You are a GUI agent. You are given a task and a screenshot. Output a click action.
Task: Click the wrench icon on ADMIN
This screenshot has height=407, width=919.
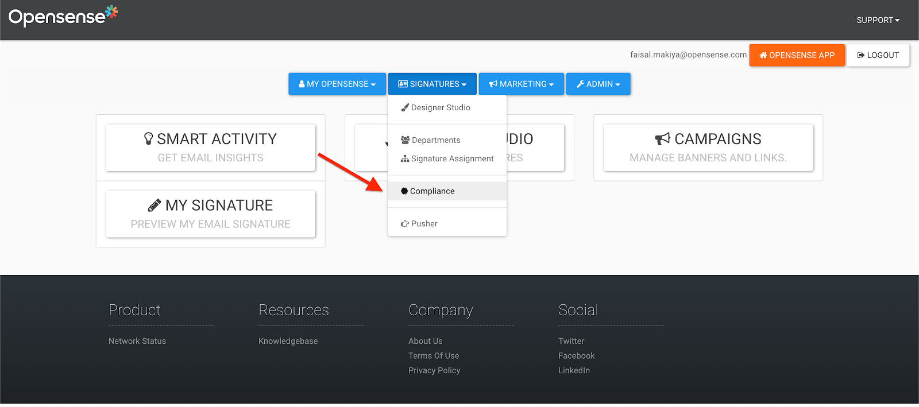tap(580, 84)
